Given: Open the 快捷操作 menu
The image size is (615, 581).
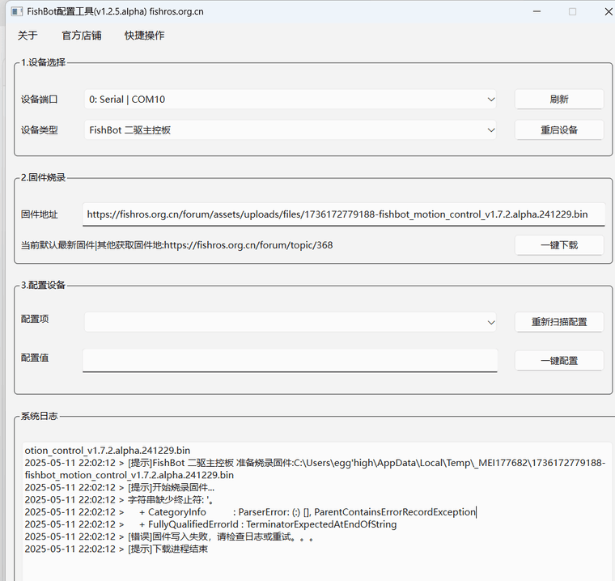Looking at the screenshot, I should 144,36.
